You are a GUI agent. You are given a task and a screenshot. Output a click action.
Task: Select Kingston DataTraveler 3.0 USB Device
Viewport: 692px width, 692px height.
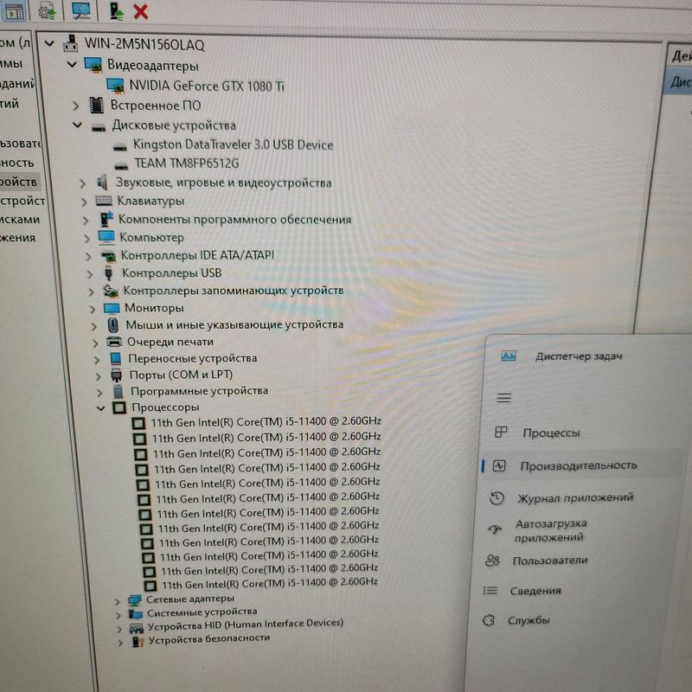pos(233,144)
